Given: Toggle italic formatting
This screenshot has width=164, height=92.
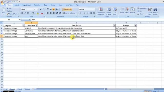Looking at the screenshot, I should [25, 13].
